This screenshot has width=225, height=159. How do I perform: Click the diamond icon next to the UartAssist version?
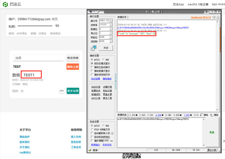214,17
